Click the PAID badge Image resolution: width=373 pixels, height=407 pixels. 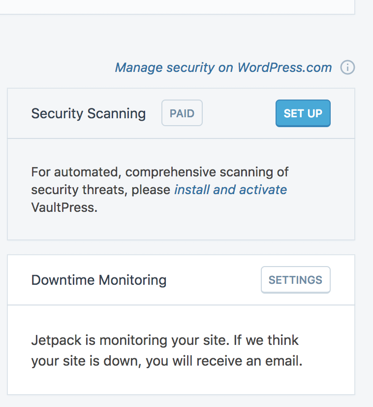tap(182, 113)
